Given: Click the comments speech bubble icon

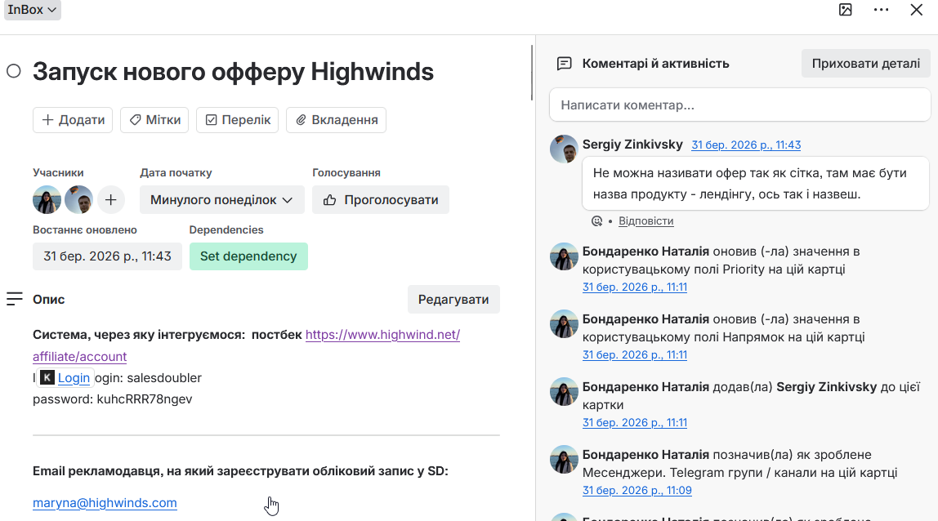Looking at the screenshot, I should coord(564,64).
